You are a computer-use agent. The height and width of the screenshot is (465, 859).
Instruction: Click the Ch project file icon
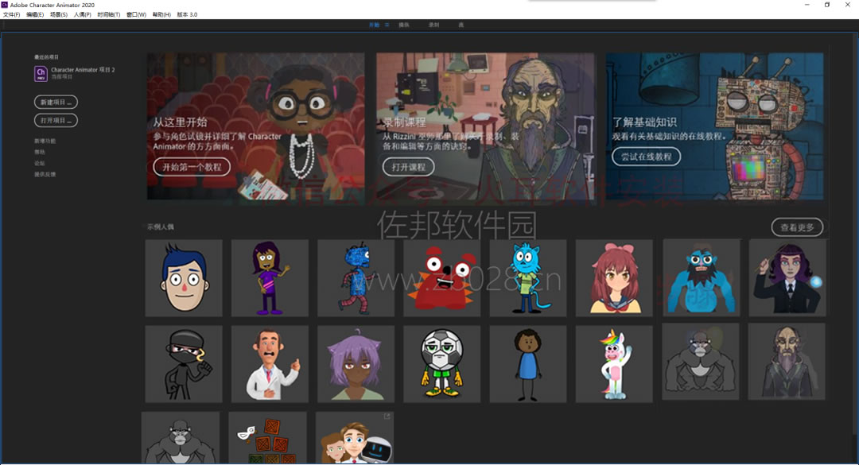(x=41, y=73)
